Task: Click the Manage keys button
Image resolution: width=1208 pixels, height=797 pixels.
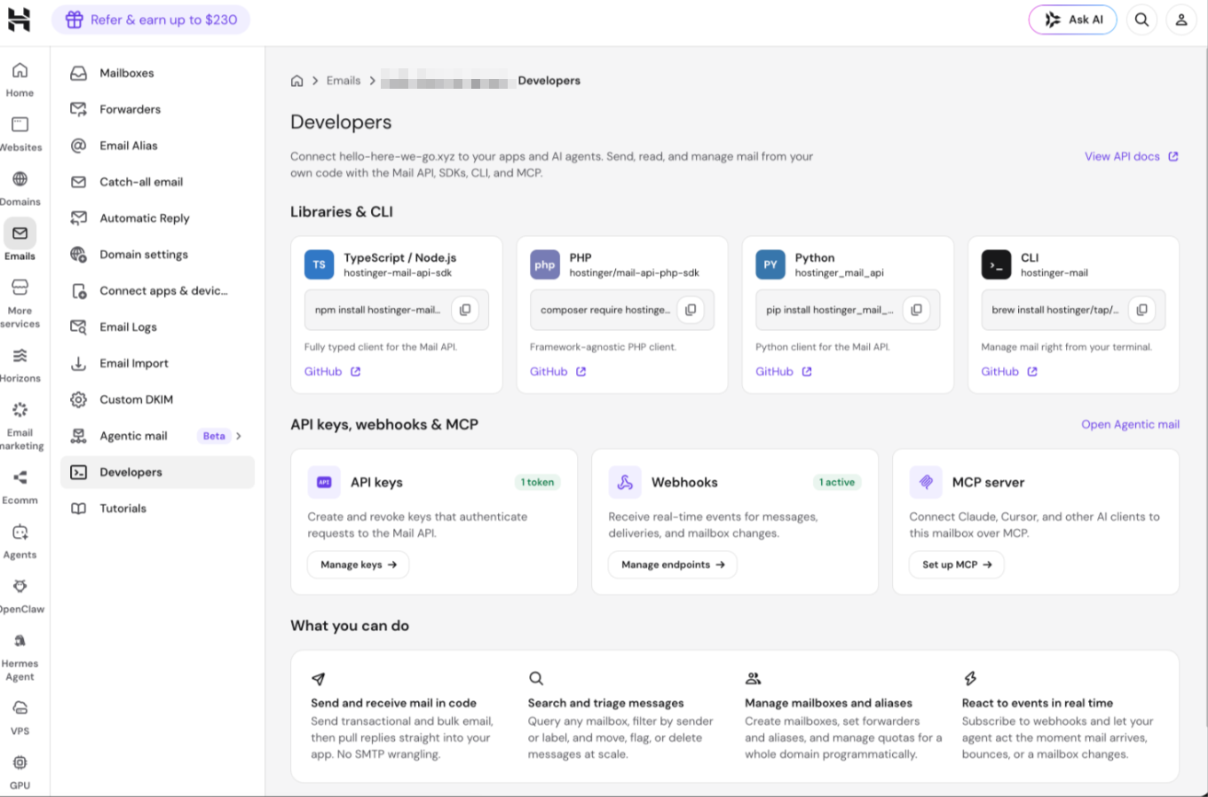Action: pyautogui.click(x=359, y=564)
